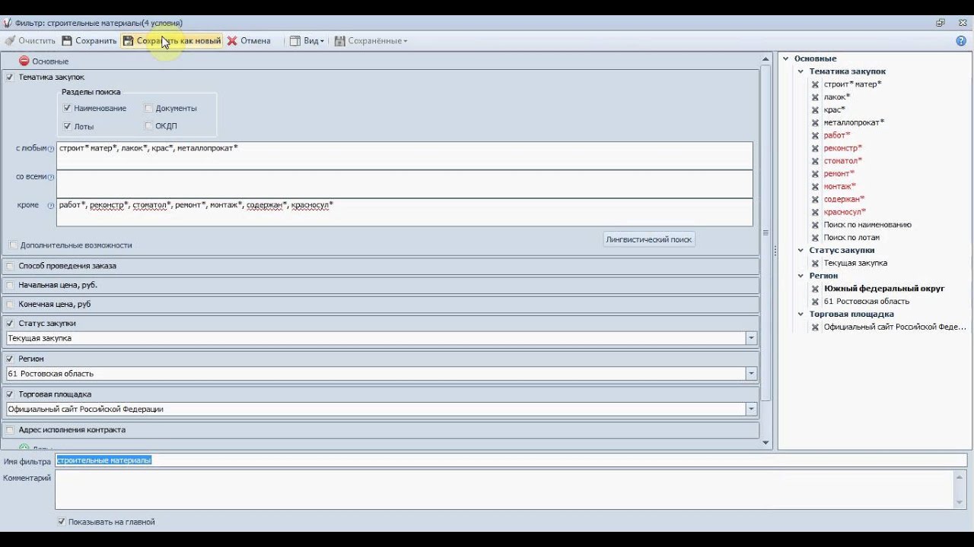The image size is (974, 547).
Task: Collapse the Основные section red icon
Action: coord(24,61)
